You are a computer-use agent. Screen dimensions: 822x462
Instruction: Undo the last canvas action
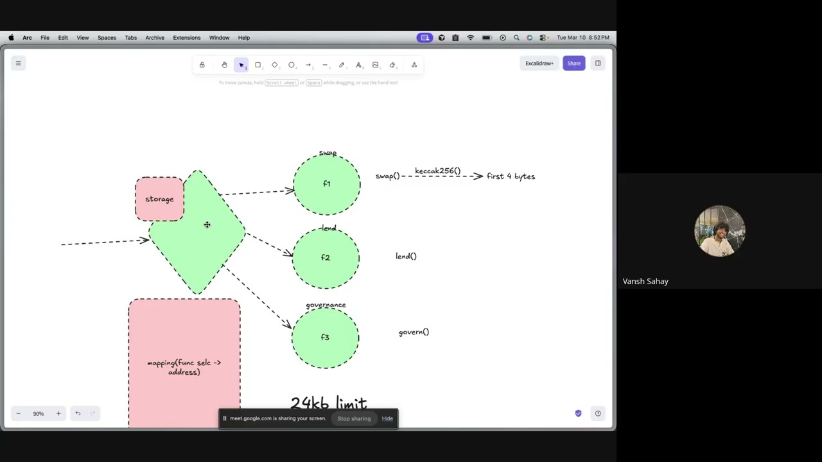pyautogui.click(x=78, y=413)
